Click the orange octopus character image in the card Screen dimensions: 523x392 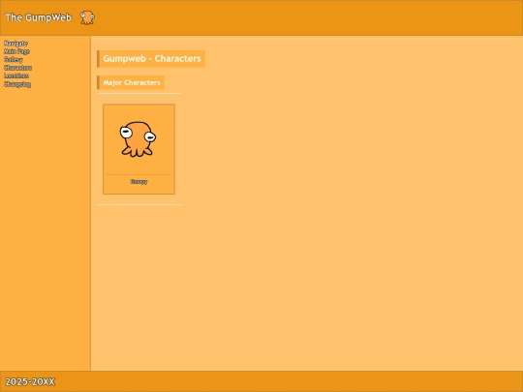(x=138, y=139)
